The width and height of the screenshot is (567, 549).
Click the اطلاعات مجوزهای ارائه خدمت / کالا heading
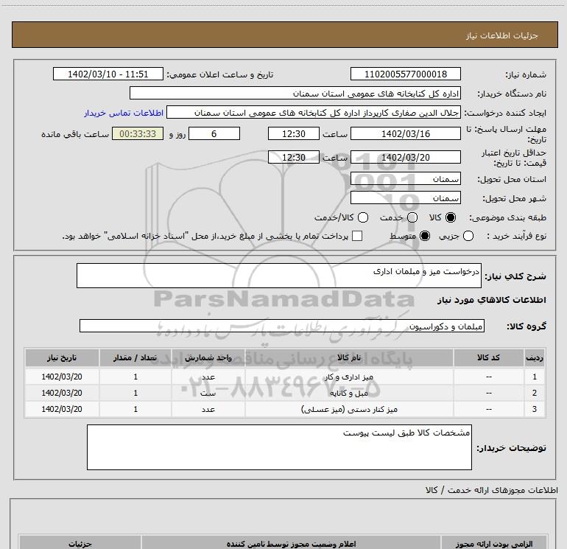click(x=491, y=490)
